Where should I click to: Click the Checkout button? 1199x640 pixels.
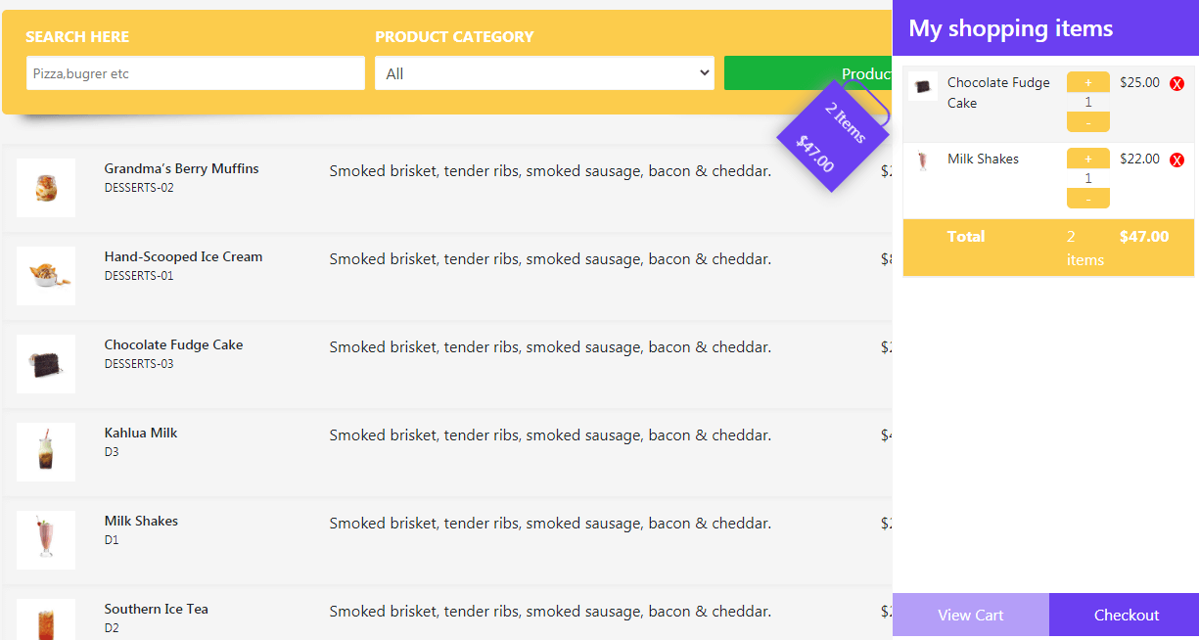[x=1126, y=616]
